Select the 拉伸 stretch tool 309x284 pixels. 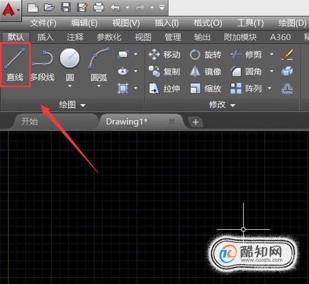164,88
